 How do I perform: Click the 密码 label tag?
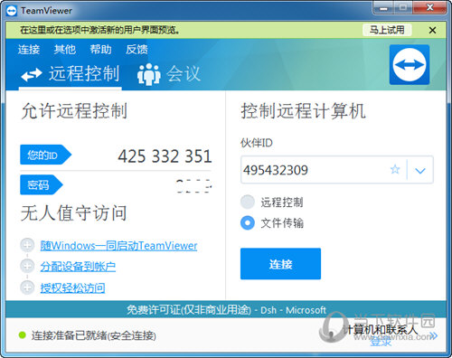[42, 184]
